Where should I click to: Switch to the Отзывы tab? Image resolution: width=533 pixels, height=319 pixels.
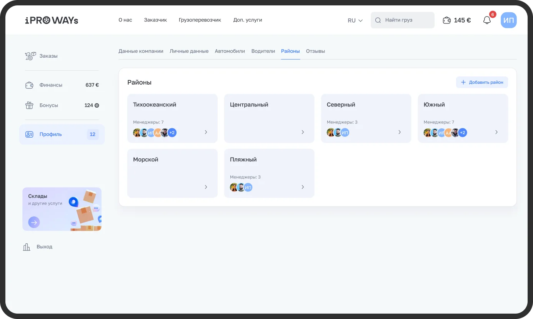click(x=315, y=51)
